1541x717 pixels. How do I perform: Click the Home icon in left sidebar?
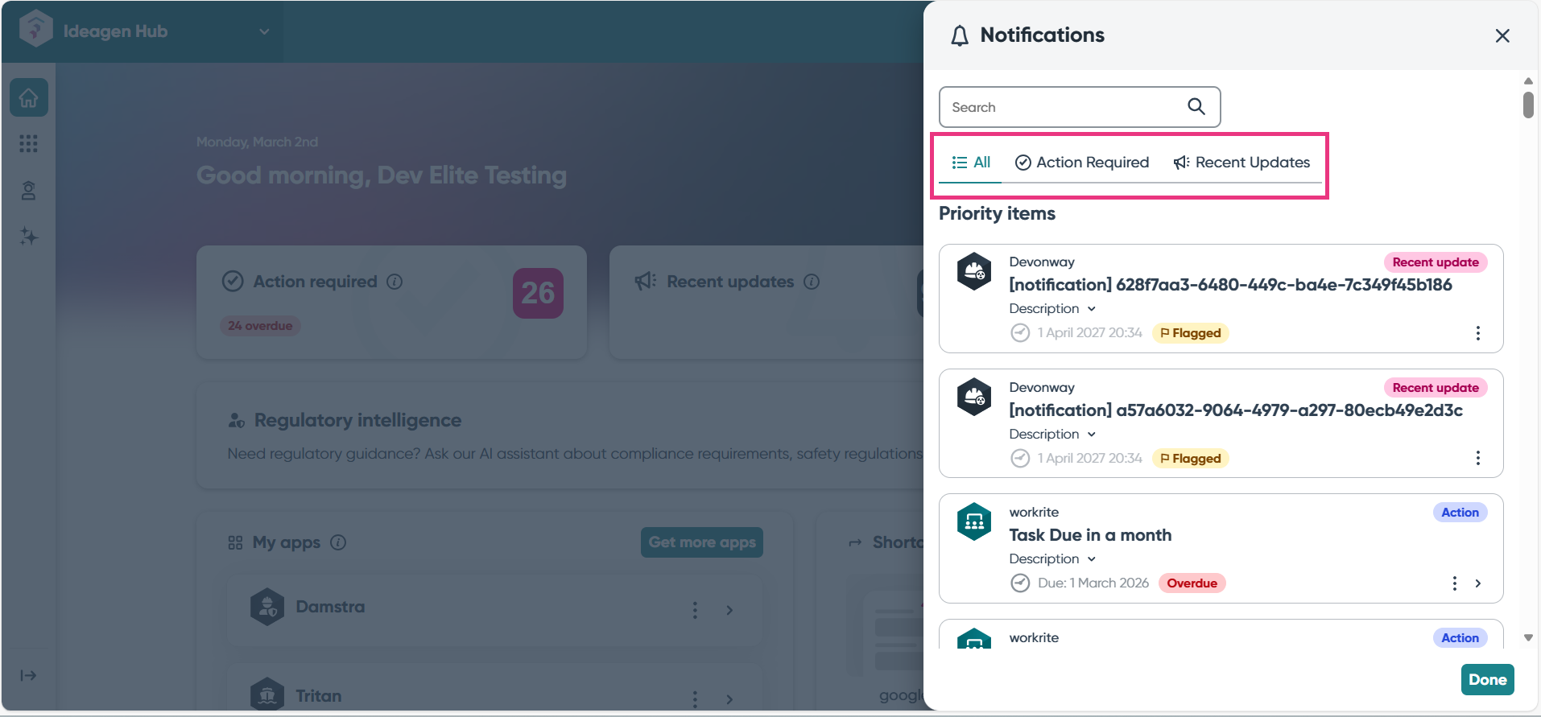29,98
